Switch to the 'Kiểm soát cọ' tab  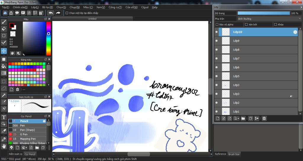15,154
